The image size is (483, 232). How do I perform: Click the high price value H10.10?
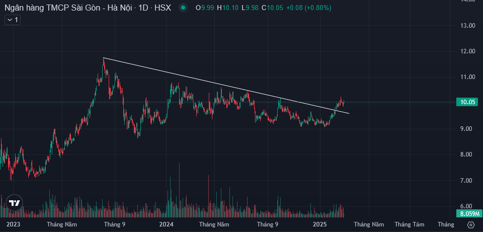click(228, 8)
